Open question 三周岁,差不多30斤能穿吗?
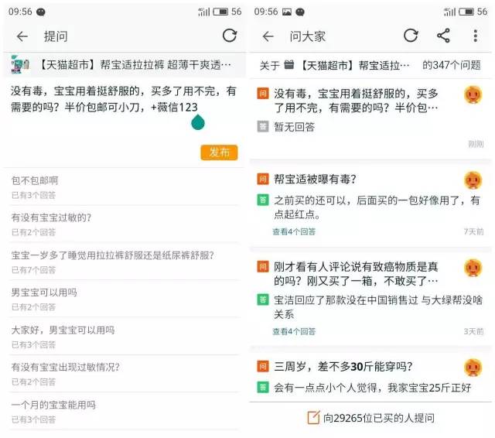 (343, 366)
